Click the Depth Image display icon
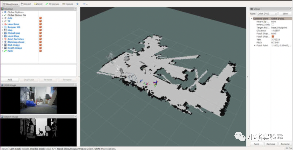 coord(5,48)
